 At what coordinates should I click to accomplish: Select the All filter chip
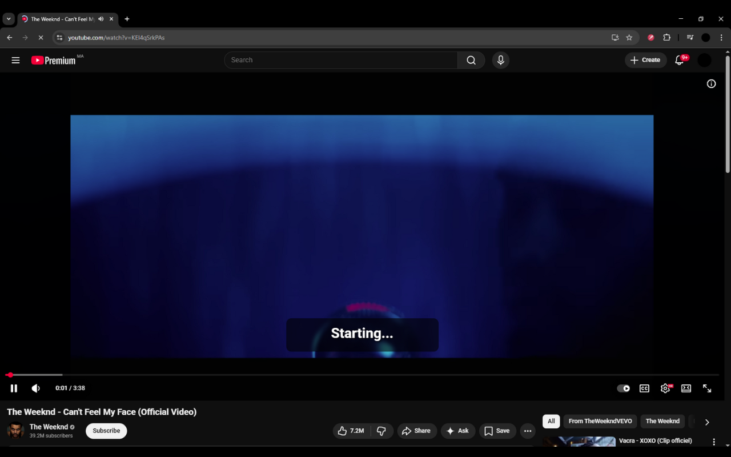coord(551,422)
